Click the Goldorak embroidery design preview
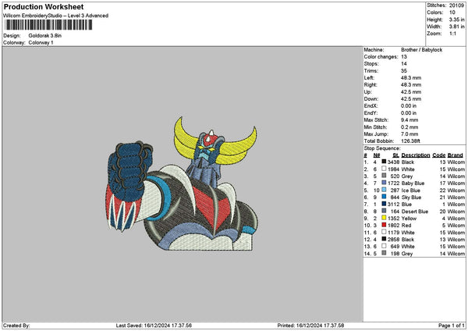The height and width of the screenshot is (331, 468). point(182,183)
